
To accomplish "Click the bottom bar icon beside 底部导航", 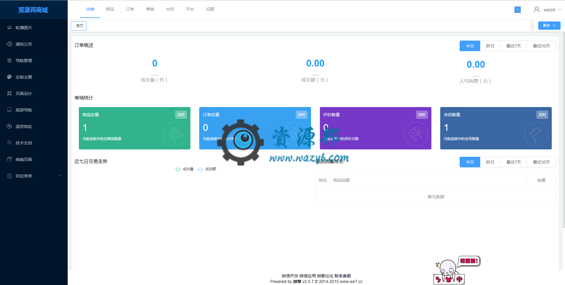I will pos(9,110).
